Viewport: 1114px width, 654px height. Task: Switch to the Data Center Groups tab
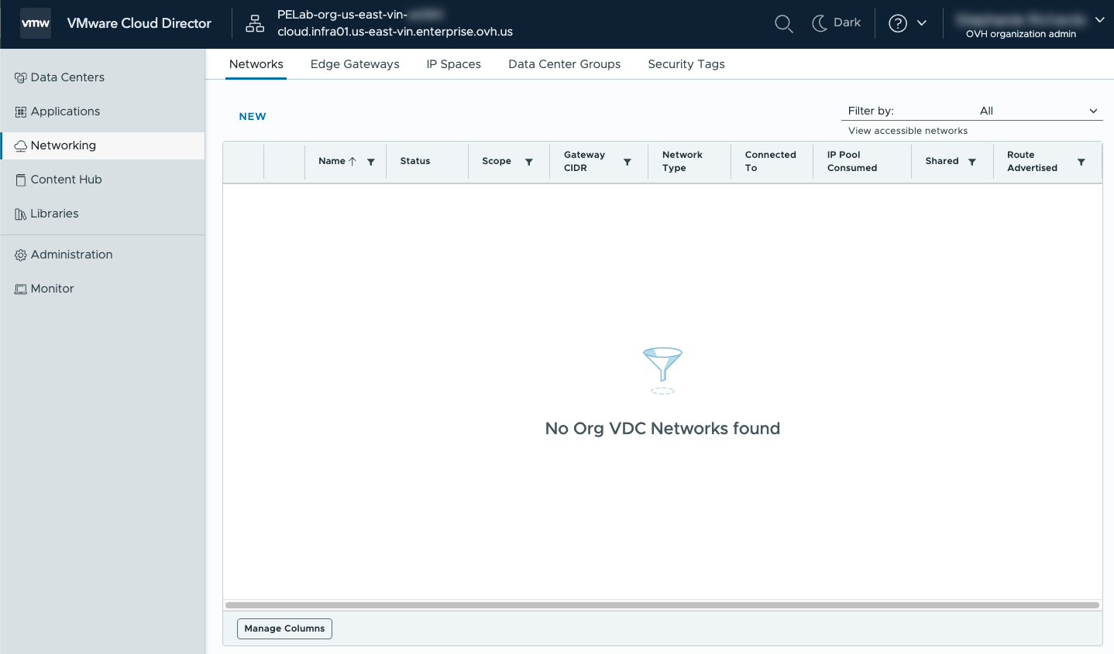point(565,64)
